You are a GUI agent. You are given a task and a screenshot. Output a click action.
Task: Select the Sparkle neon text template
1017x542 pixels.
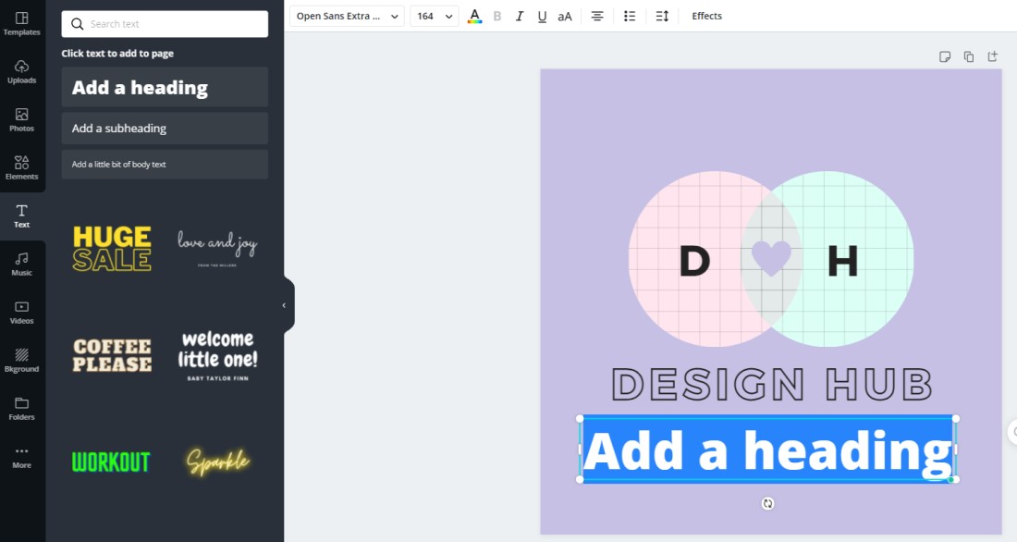point(217,461)
